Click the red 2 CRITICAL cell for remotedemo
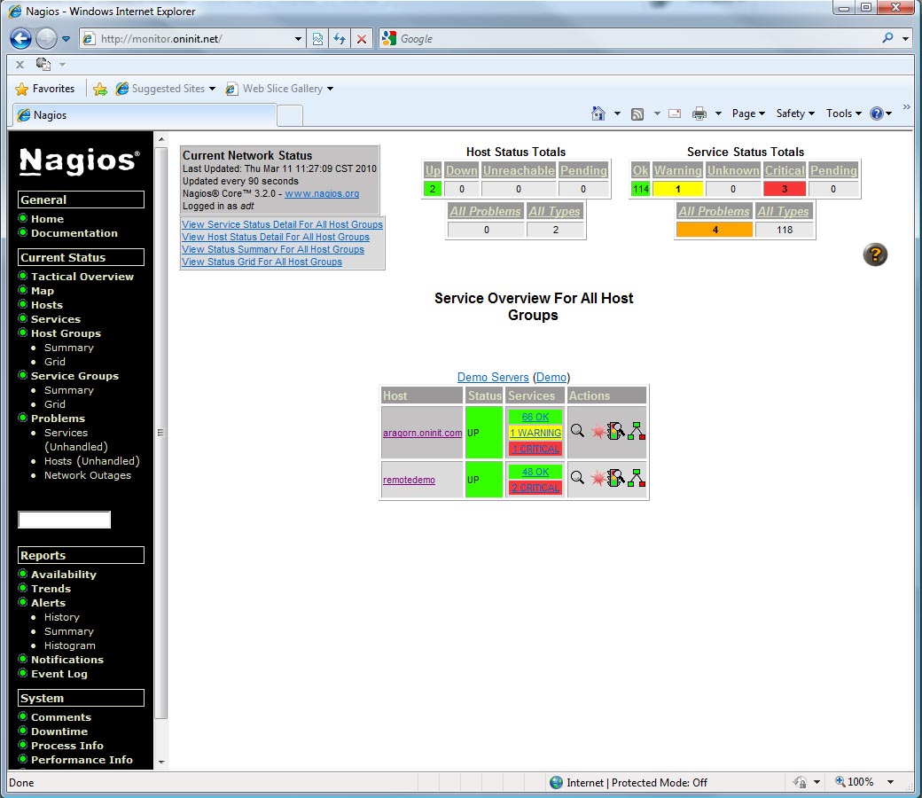The image size is (922, 798). coord(535,488)
